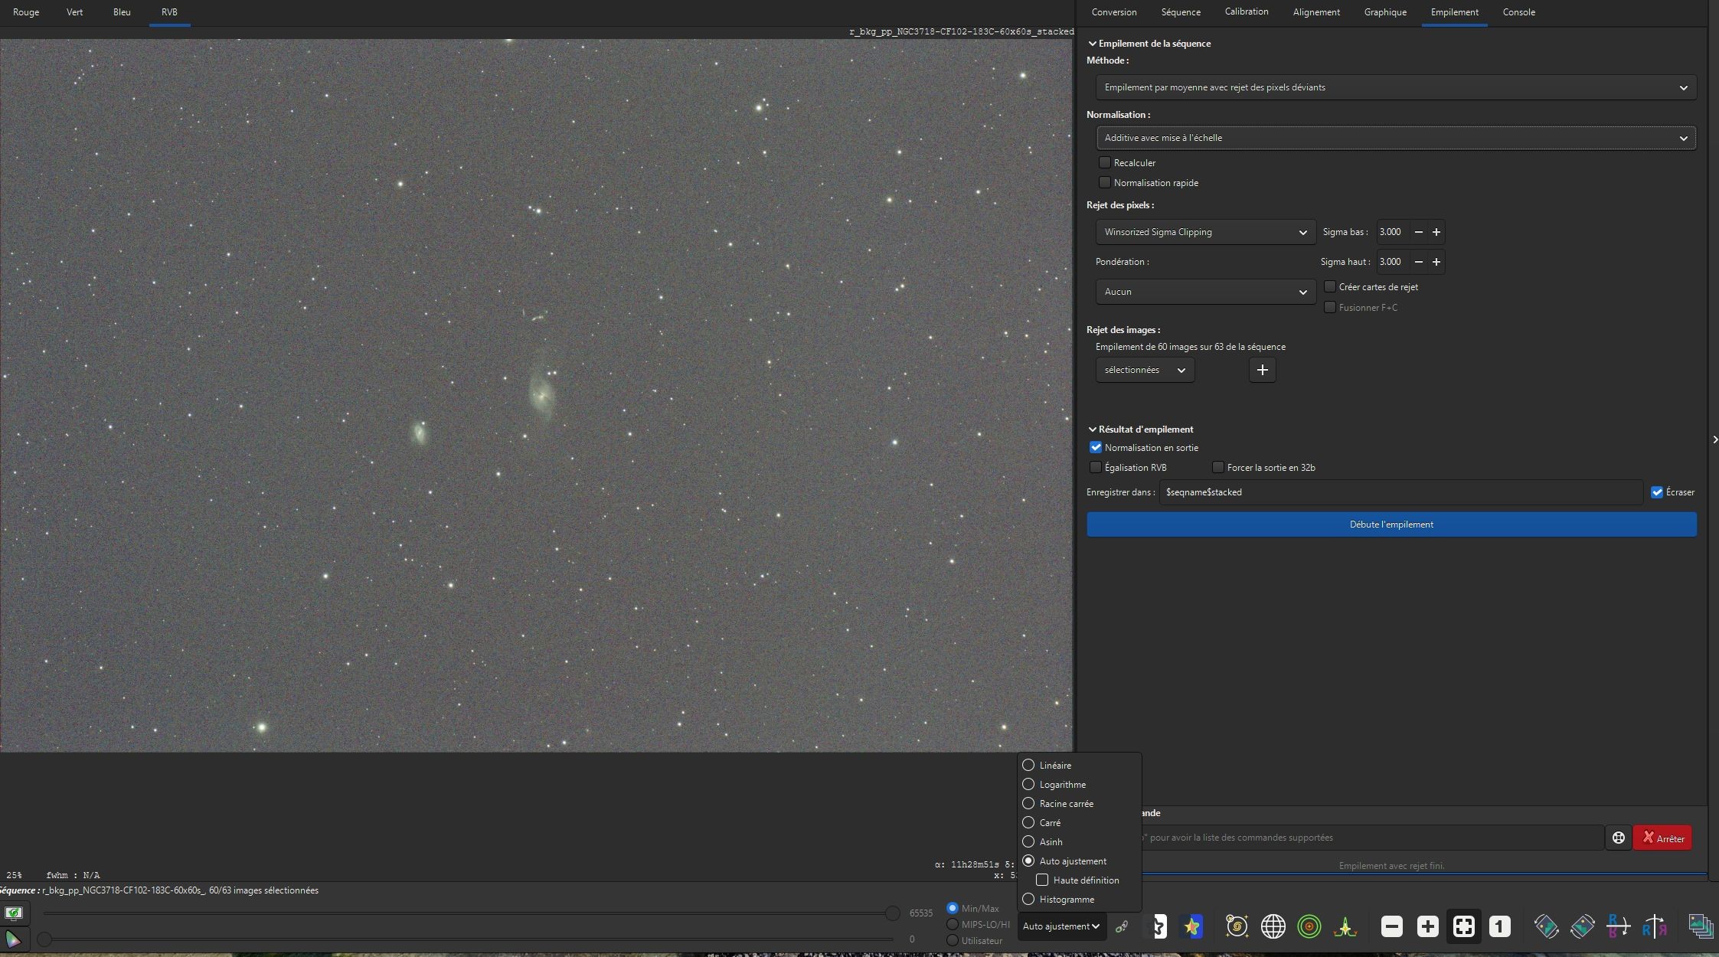Increase Sigma haut with plus
This screenshot has height=957, width=1719.
point(1436,262)
